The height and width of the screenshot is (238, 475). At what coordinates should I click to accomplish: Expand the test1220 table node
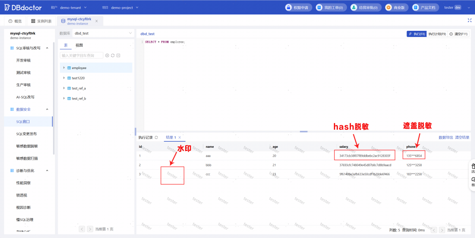click(64, 78)
